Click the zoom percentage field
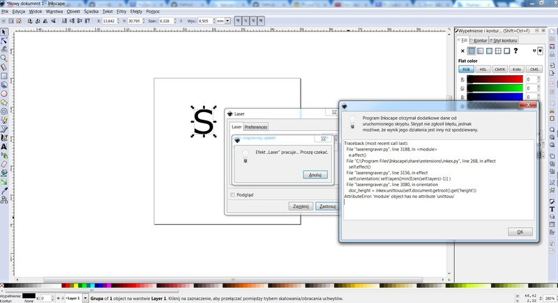Screen dimensions: 558x303 [550, 298]
